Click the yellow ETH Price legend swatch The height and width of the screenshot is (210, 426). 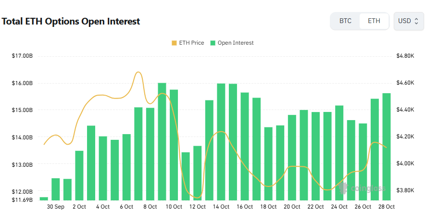pos(174,43)
